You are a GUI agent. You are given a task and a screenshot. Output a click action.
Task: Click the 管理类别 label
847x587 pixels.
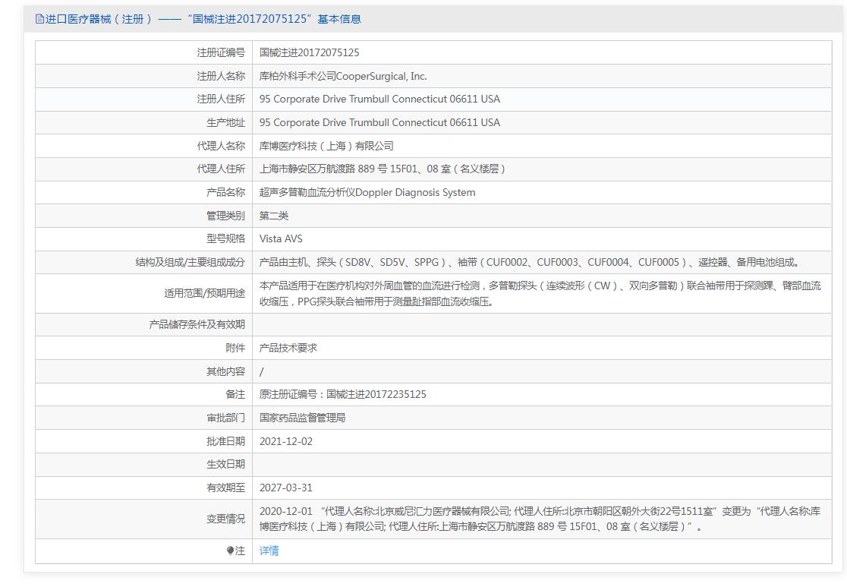pos(226,216)
